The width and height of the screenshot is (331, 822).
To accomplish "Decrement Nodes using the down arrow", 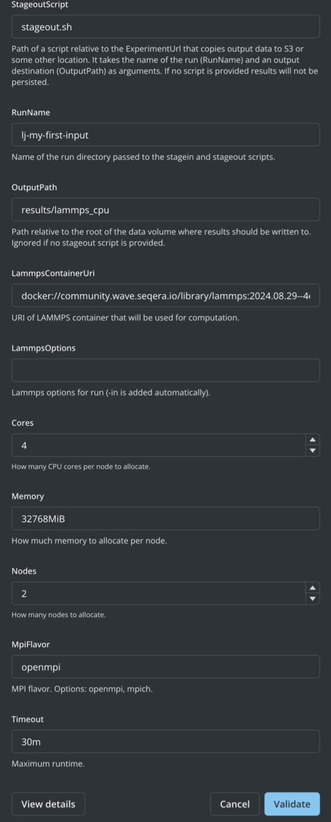I will pos(312,598).
